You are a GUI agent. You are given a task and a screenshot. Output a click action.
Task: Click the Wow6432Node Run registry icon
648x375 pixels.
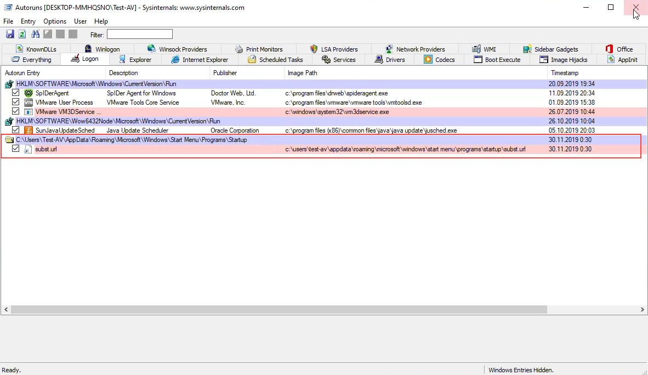[x=9, y=121]
